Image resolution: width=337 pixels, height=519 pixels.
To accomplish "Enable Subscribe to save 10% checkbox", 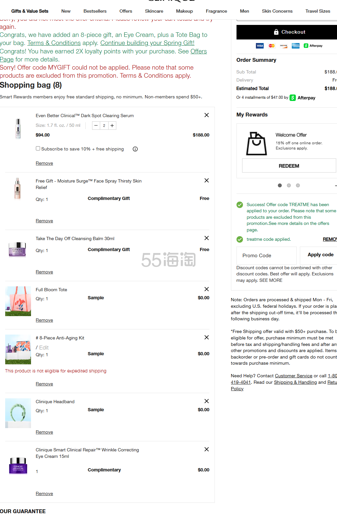I will 38,149.
